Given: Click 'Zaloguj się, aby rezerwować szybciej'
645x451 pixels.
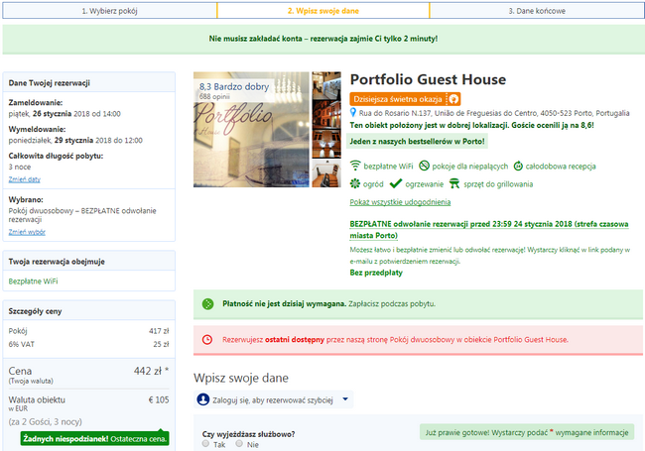Looking at the screenshot, I should click(273, 400).
